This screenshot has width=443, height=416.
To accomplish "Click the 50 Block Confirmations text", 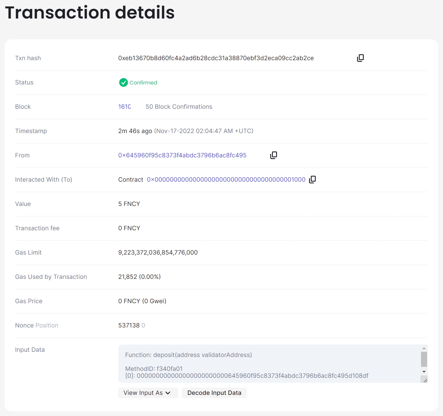I will tap(179, 107).
